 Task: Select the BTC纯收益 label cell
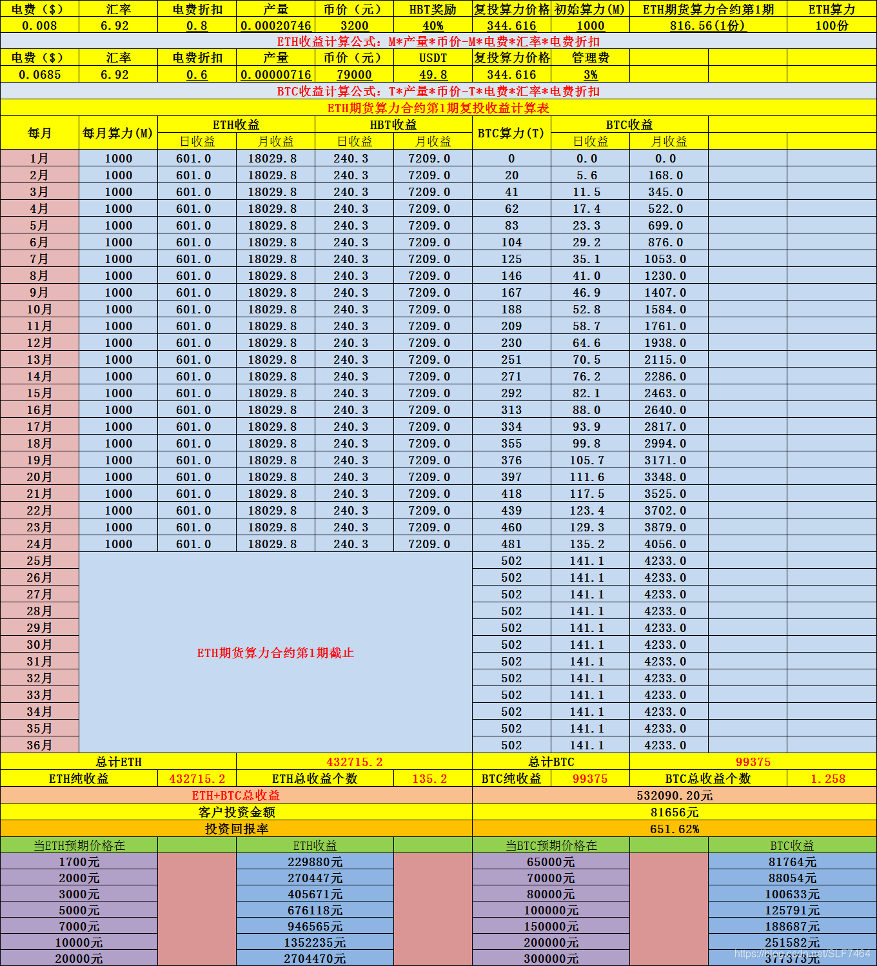coord(511,779)
